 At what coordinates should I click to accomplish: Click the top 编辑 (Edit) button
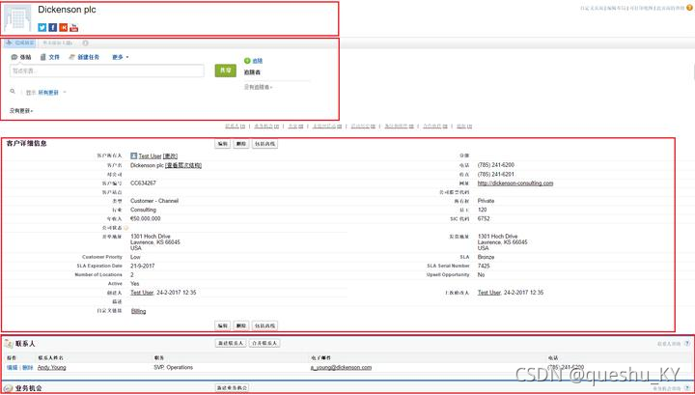coord(223,144)
